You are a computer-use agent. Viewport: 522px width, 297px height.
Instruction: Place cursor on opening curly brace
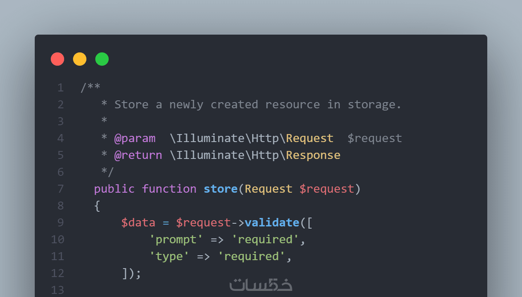click(x=97, y=206)
